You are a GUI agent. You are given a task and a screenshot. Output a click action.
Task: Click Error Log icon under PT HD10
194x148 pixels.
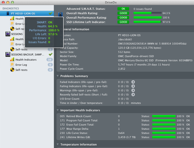pos(12,24)
